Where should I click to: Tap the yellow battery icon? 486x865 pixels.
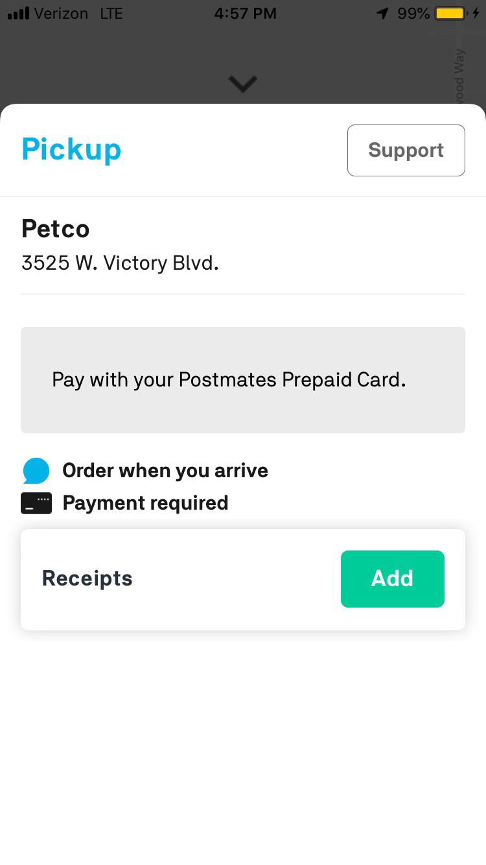pos(451,14)
